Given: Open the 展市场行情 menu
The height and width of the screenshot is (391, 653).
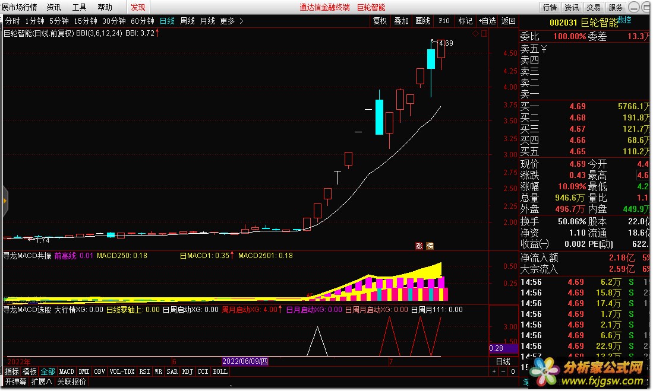Looking at the screenshot, I should 19,7.
